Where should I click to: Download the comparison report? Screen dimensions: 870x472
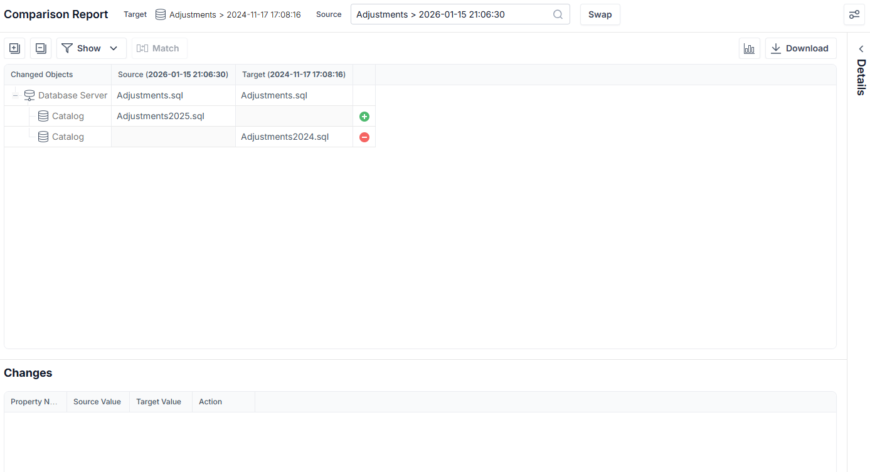(x=801, y=48)
